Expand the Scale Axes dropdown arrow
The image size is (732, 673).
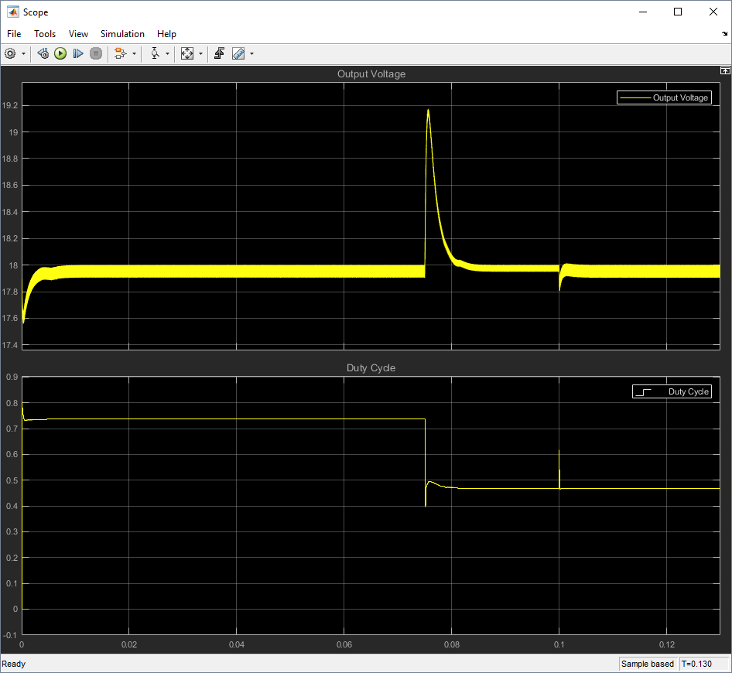pos(200,53)
